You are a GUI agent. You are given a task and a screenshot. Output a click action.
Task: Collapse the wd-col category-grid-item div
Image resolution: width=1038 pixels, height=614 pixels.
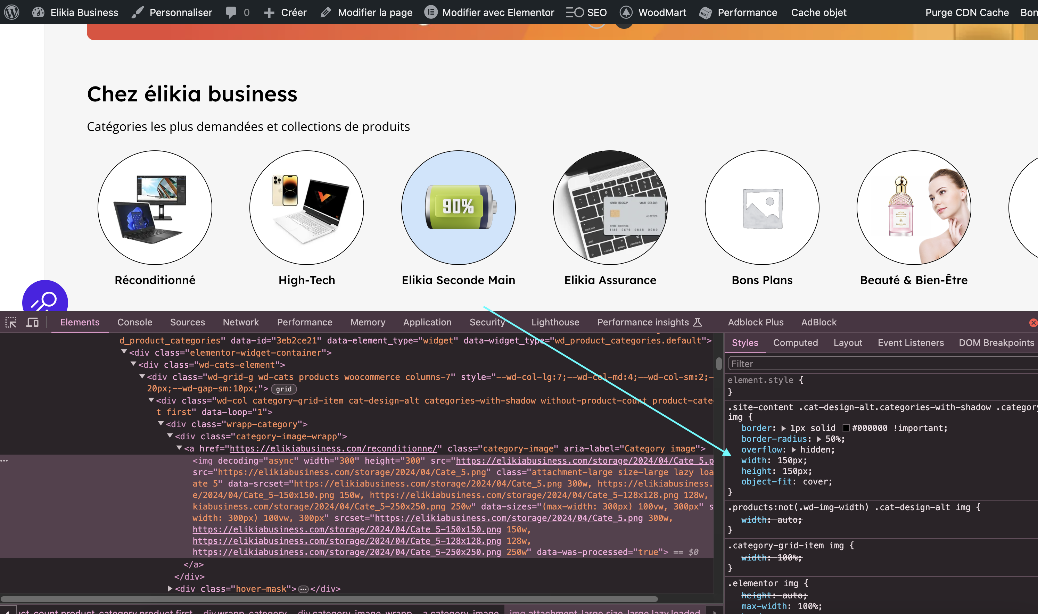click(x=151, y=400)
